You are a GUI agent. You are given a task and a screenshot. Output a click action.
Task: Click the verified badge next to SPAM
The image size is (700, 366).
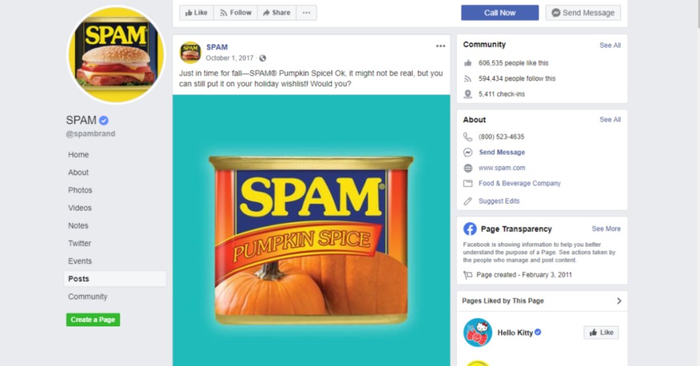[x=104, y=120]
